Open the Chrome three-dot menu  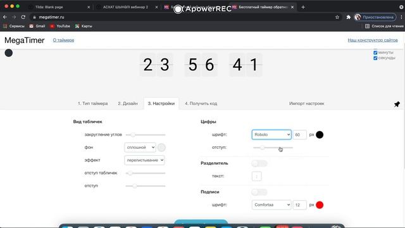click(401, 17)
